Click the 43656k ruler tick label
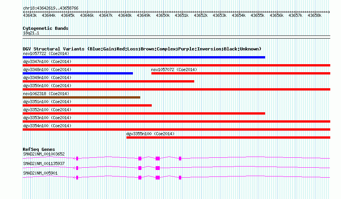This screenshot has height=199, width=341. (x=277, y=15)
